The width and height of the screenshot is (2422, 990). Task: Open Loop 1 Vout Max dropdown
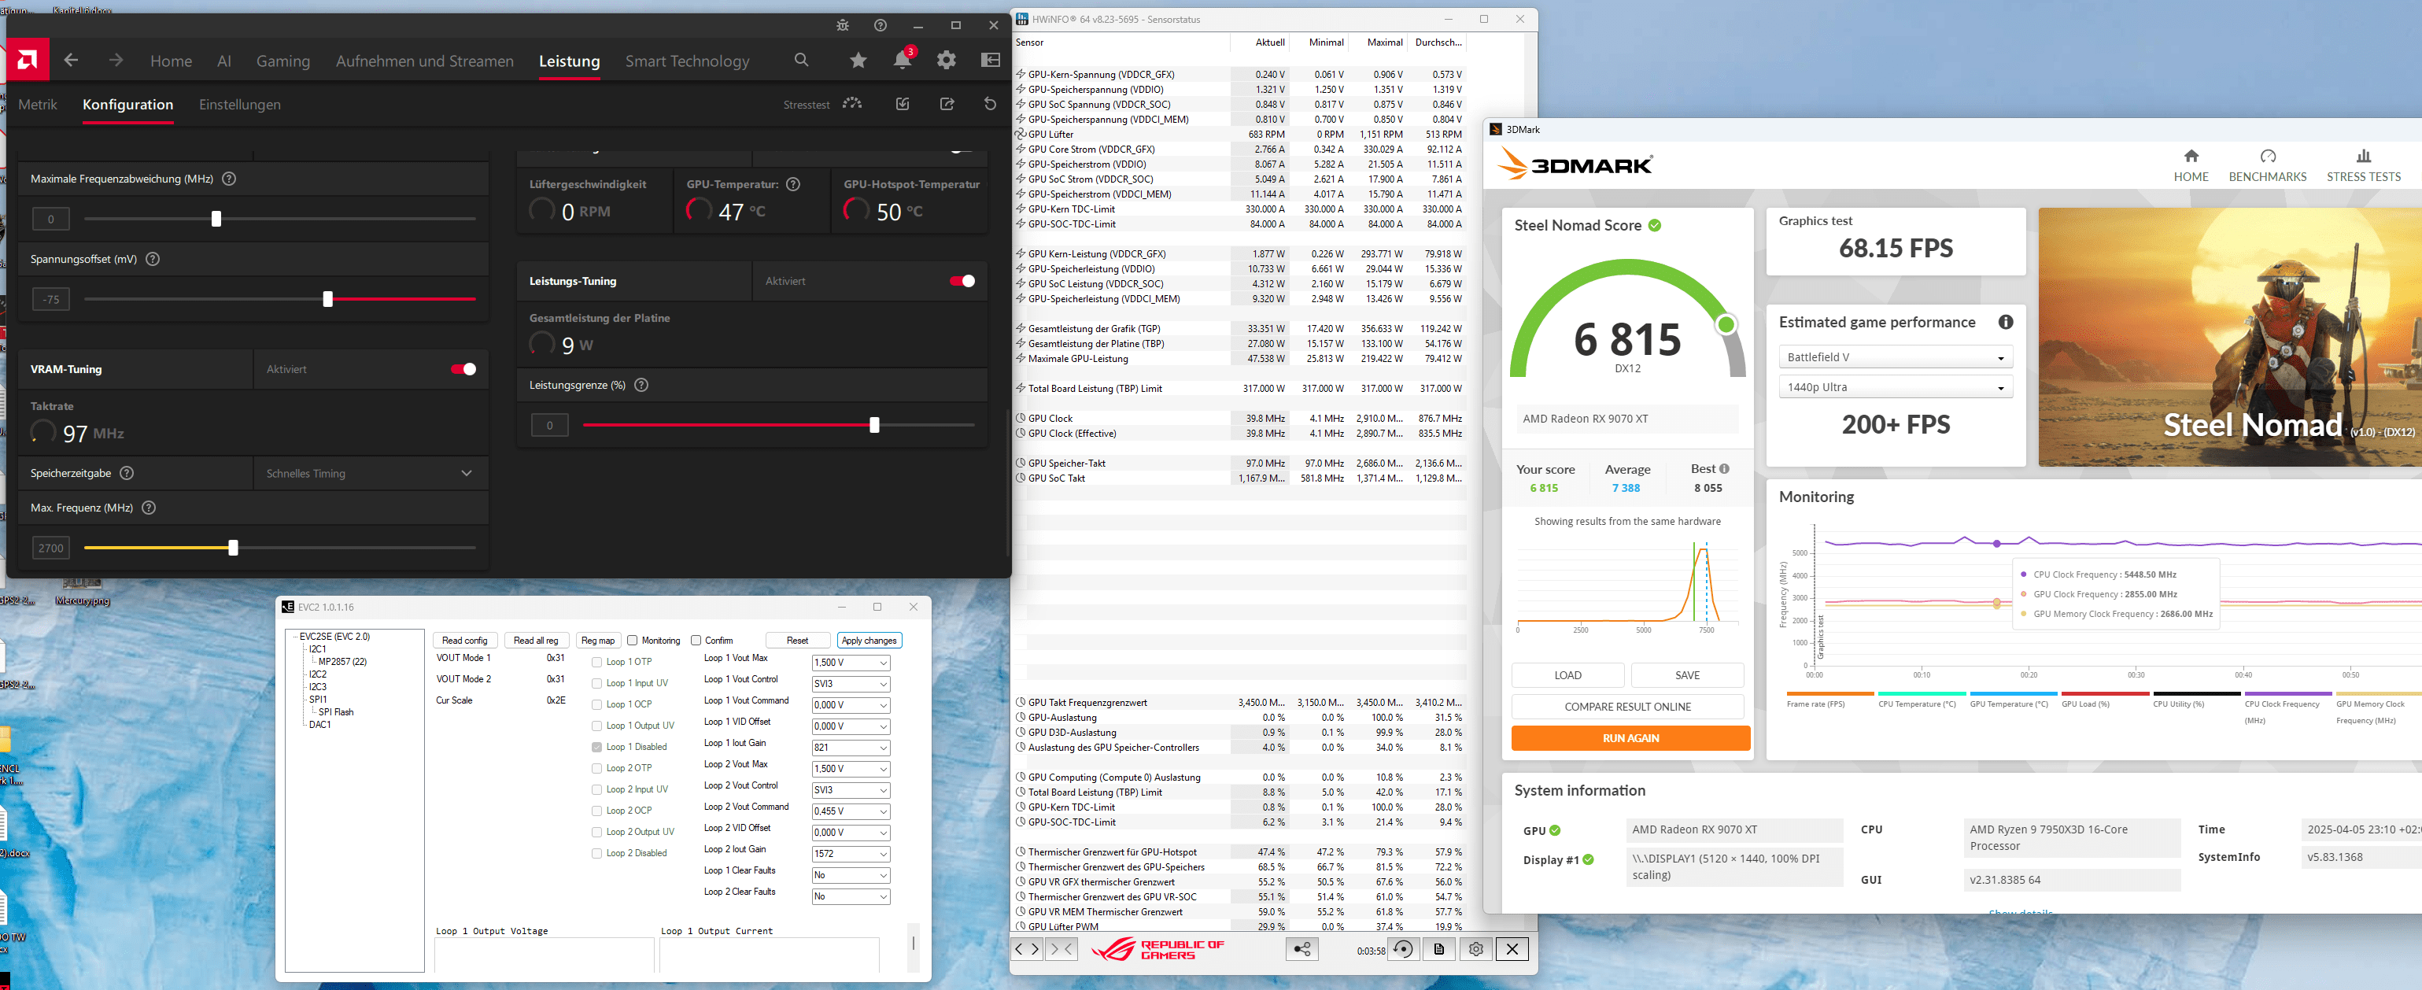click(850, 663)
